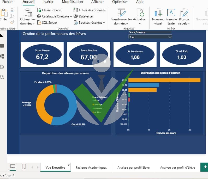Click 'Distribution des scores d'examen' chart title

[x=161, y=73]
